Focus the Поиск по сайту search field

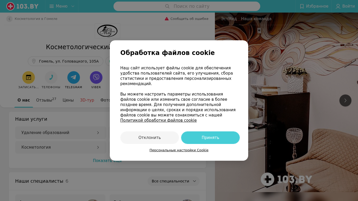pyautogui.click(x=187, y=6)
